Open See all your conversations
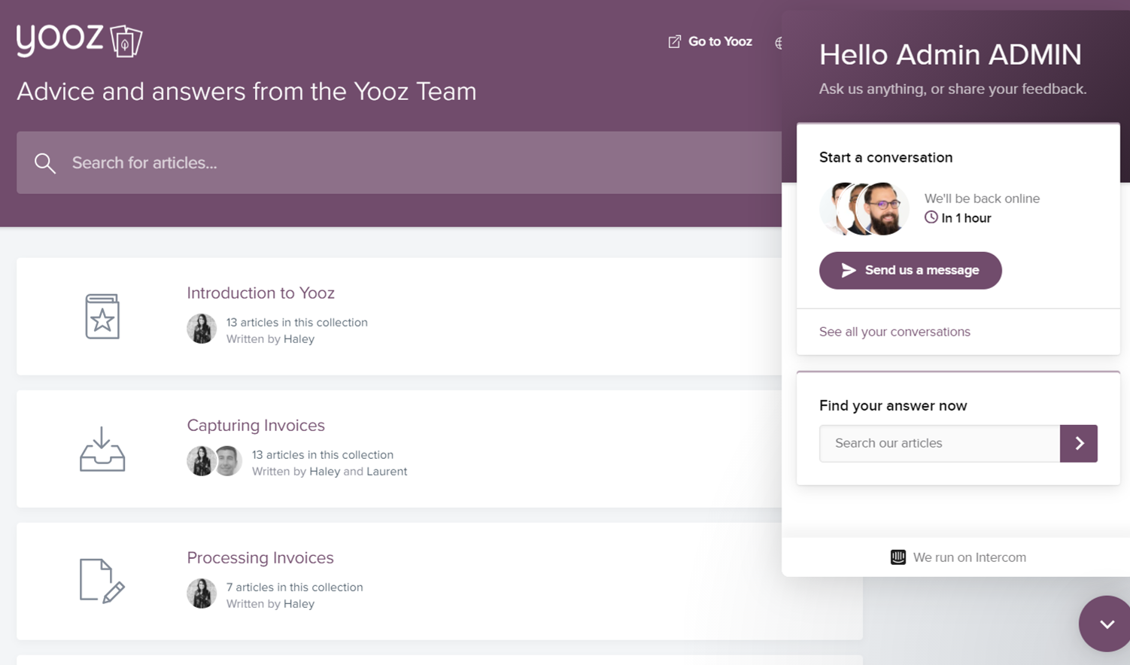Screen dimensions: 1130x665 point(895,332)
